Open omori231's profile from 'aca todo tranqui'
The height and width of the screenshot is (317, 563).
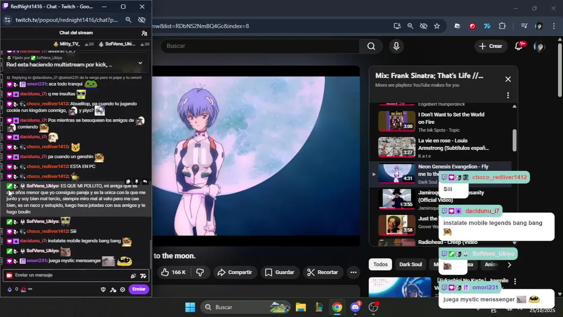36,84
